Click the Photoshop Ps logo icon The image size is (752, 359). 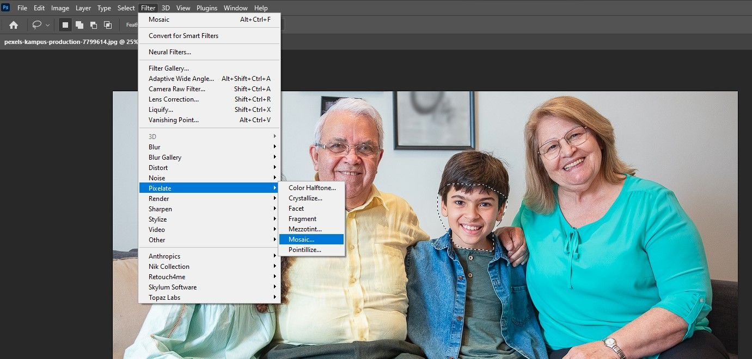point(6,8)
